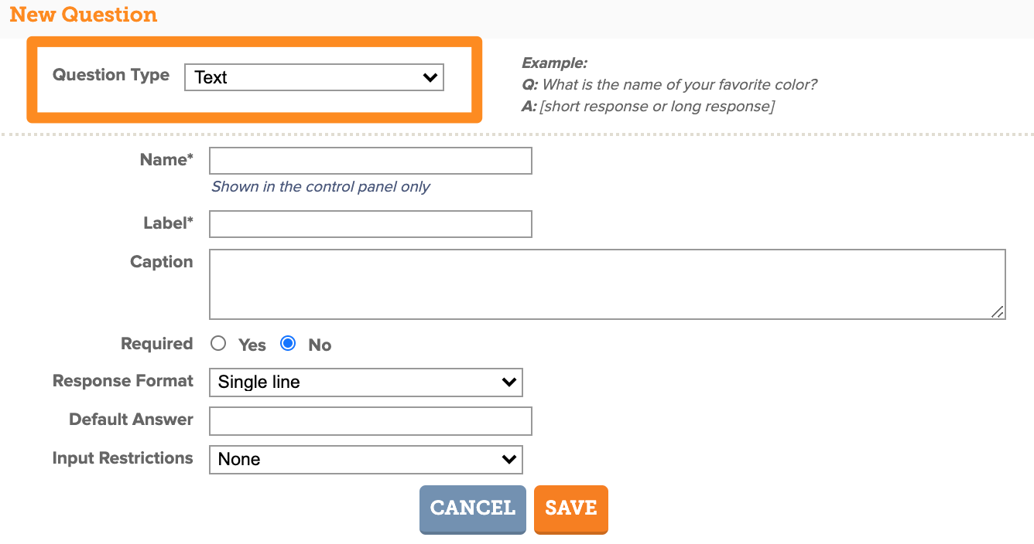
Task: Select the Required Yes radio button
Action: click(x=218, y=343)
